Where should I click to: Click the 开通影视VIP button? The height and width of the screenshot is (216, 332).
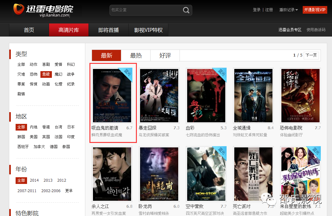(314, 10)
